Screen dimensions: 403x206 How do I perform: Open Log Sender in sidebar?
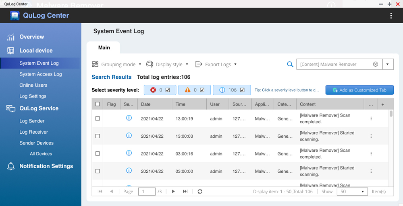[x=32, y=121]
